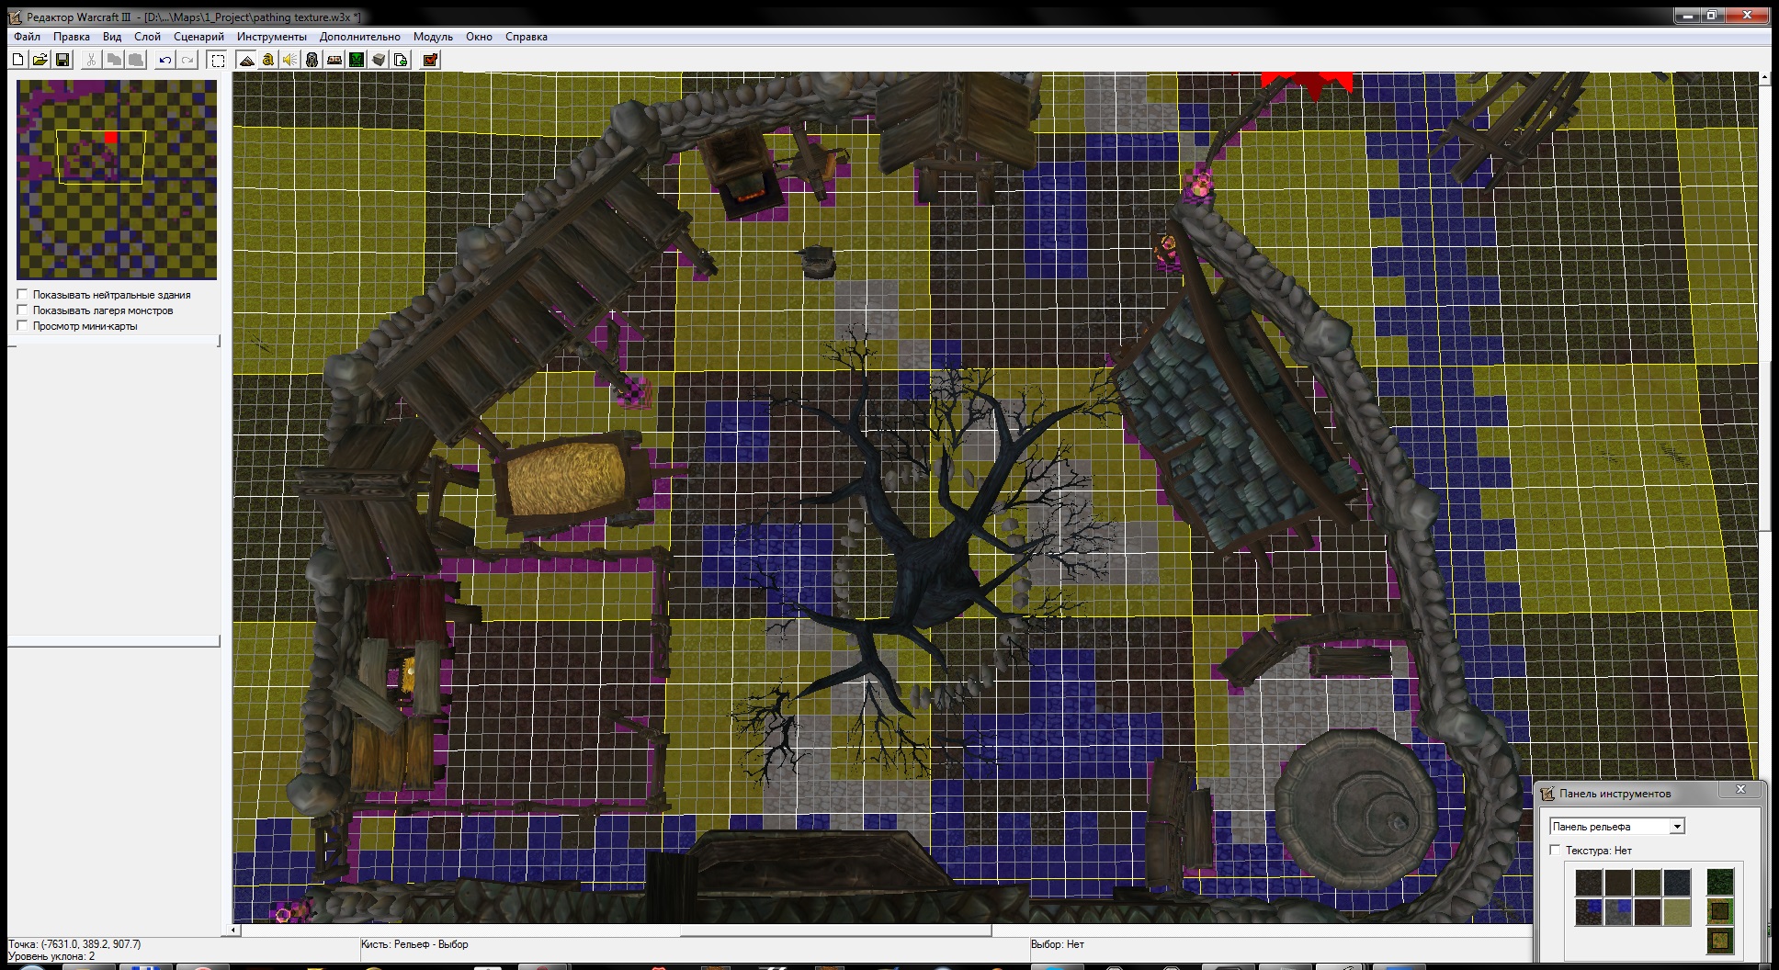Pick the light olive texture swatch
1779x970 pixels.
[1677, 912]
